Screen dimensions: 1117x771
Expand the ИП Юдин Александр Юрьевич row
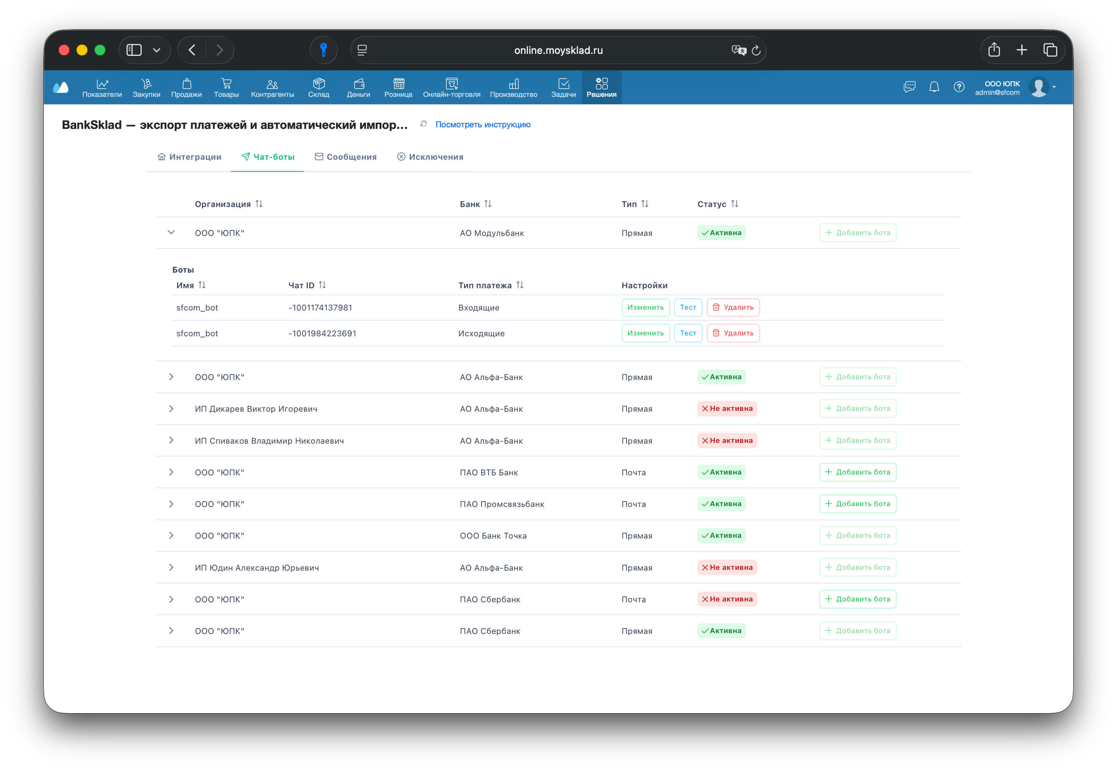[x=171, y=567]
